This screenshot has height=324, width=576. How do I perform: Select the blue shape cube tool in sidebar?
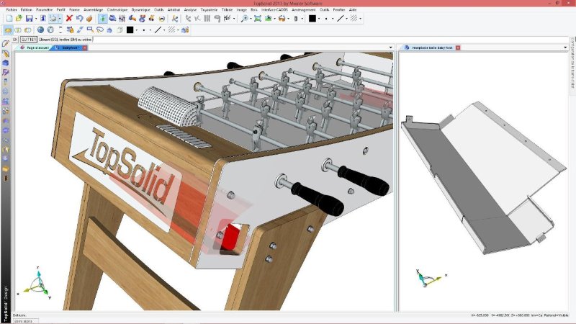(6, 63)
